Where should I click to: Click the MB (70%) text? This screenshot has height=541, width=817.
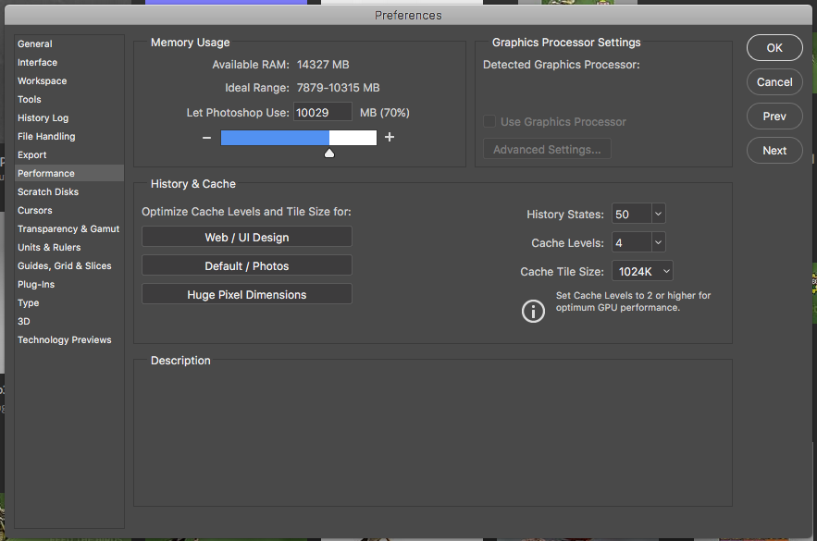(x=385, y=113)
